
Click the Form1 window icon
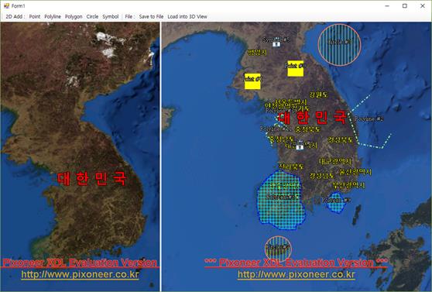click(x=7, y=5)
